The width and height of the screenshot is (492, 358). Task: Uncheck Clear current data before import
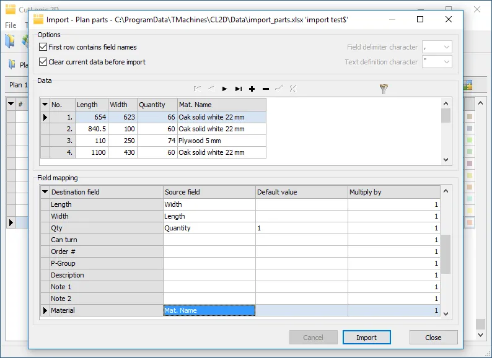(43, 62)
